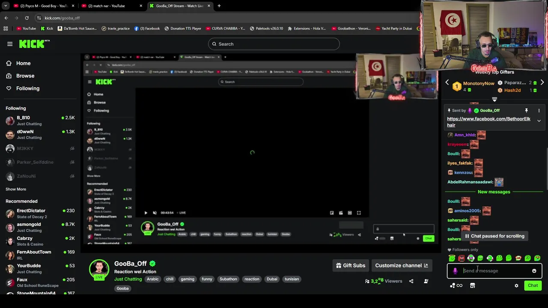This screenshot has width=548, height=308.
Task: Open the browser apps grid icon
Action: [x=6, y=28]
